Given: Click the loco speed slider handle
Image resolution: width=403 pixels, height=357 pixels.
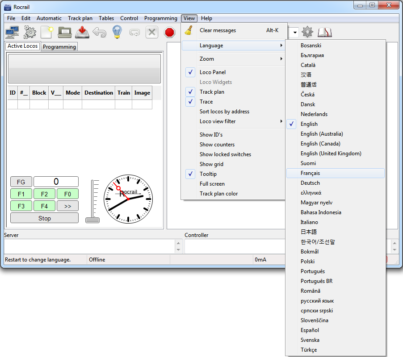Looking at the screenshot, I should (x=92, y=220).
